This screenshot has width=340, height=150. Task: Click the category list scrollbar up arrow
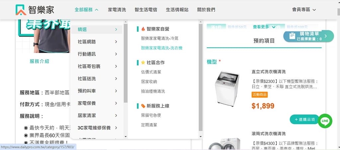[x=126, y=22]
